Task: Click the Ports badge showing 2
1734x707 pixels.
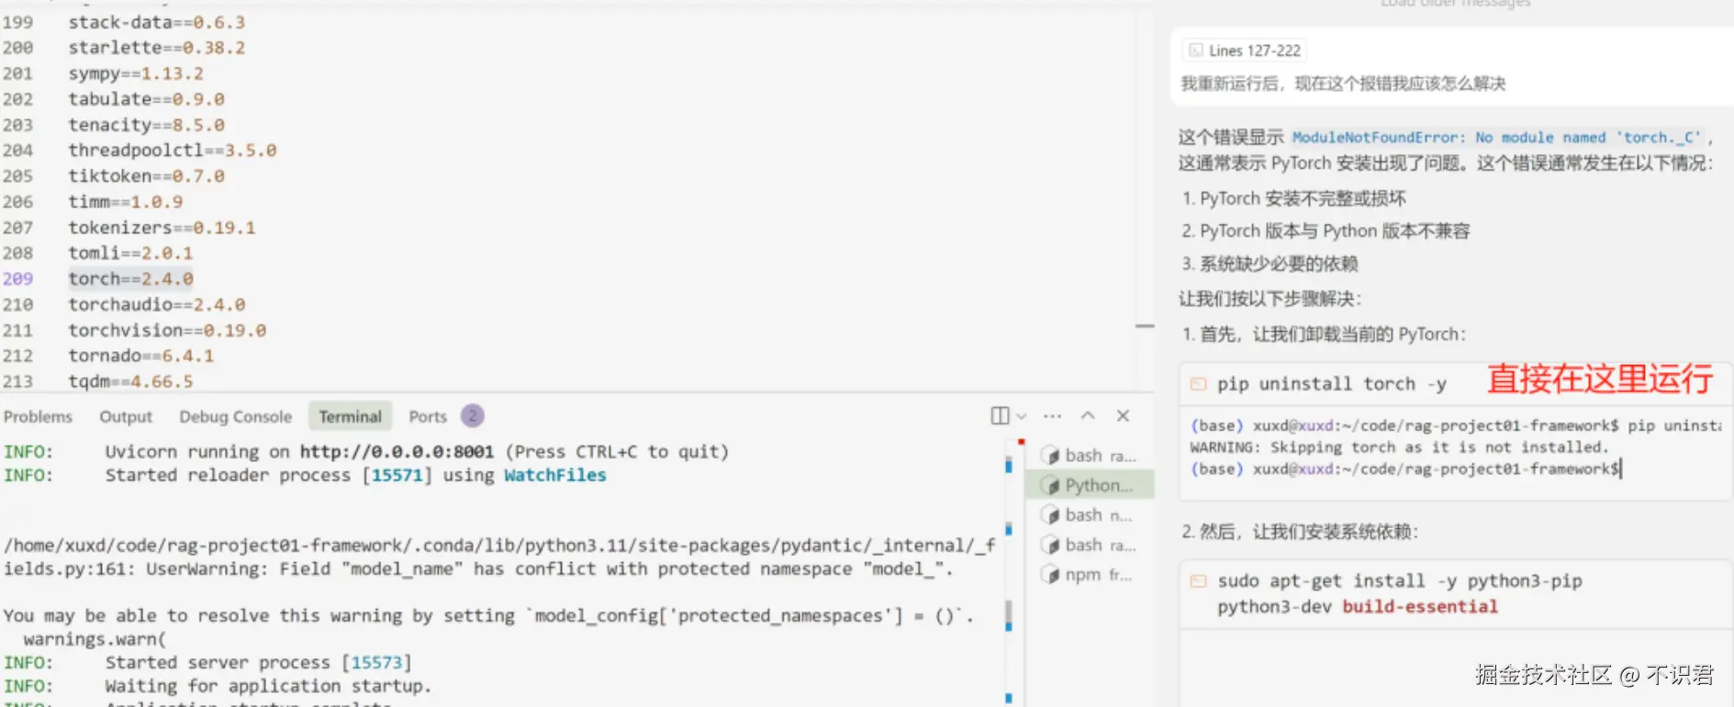Action: 472,415
